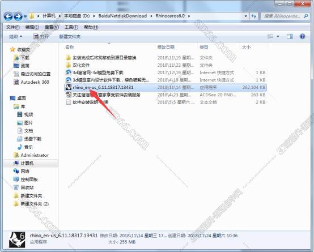This screenshot has width=314, height=252.
Task: Change view with the view mode icon
Action: pyautogui.click(x=270, y=36)
